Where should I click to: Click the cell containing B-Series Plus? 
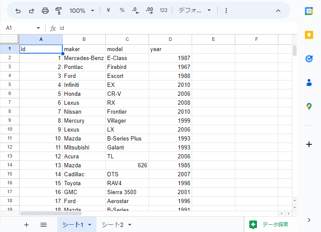point(127,138)
